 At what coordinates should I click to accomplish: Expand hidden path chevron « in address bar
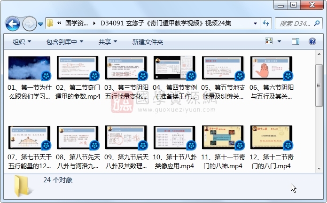59,23
